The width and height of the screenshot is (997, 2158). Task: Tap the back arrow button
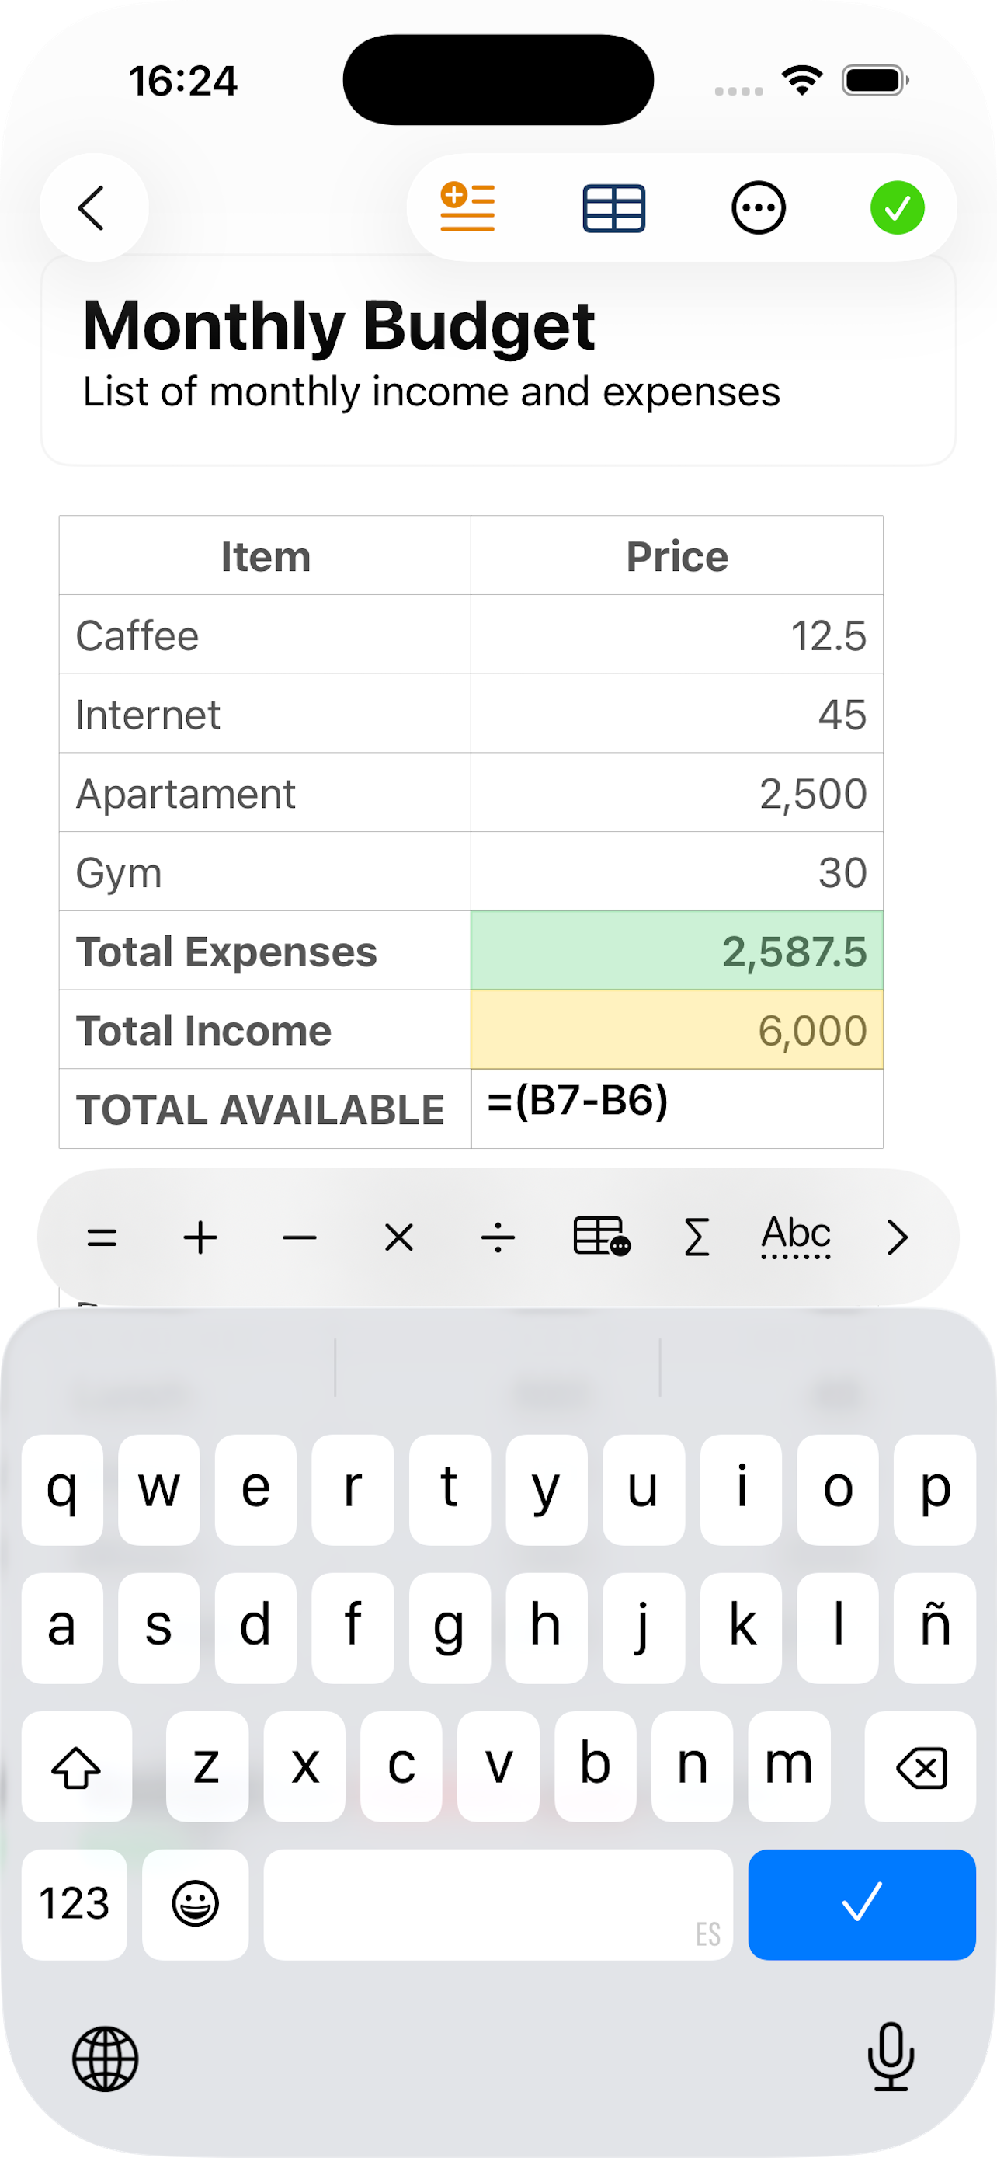click(93, 207)
